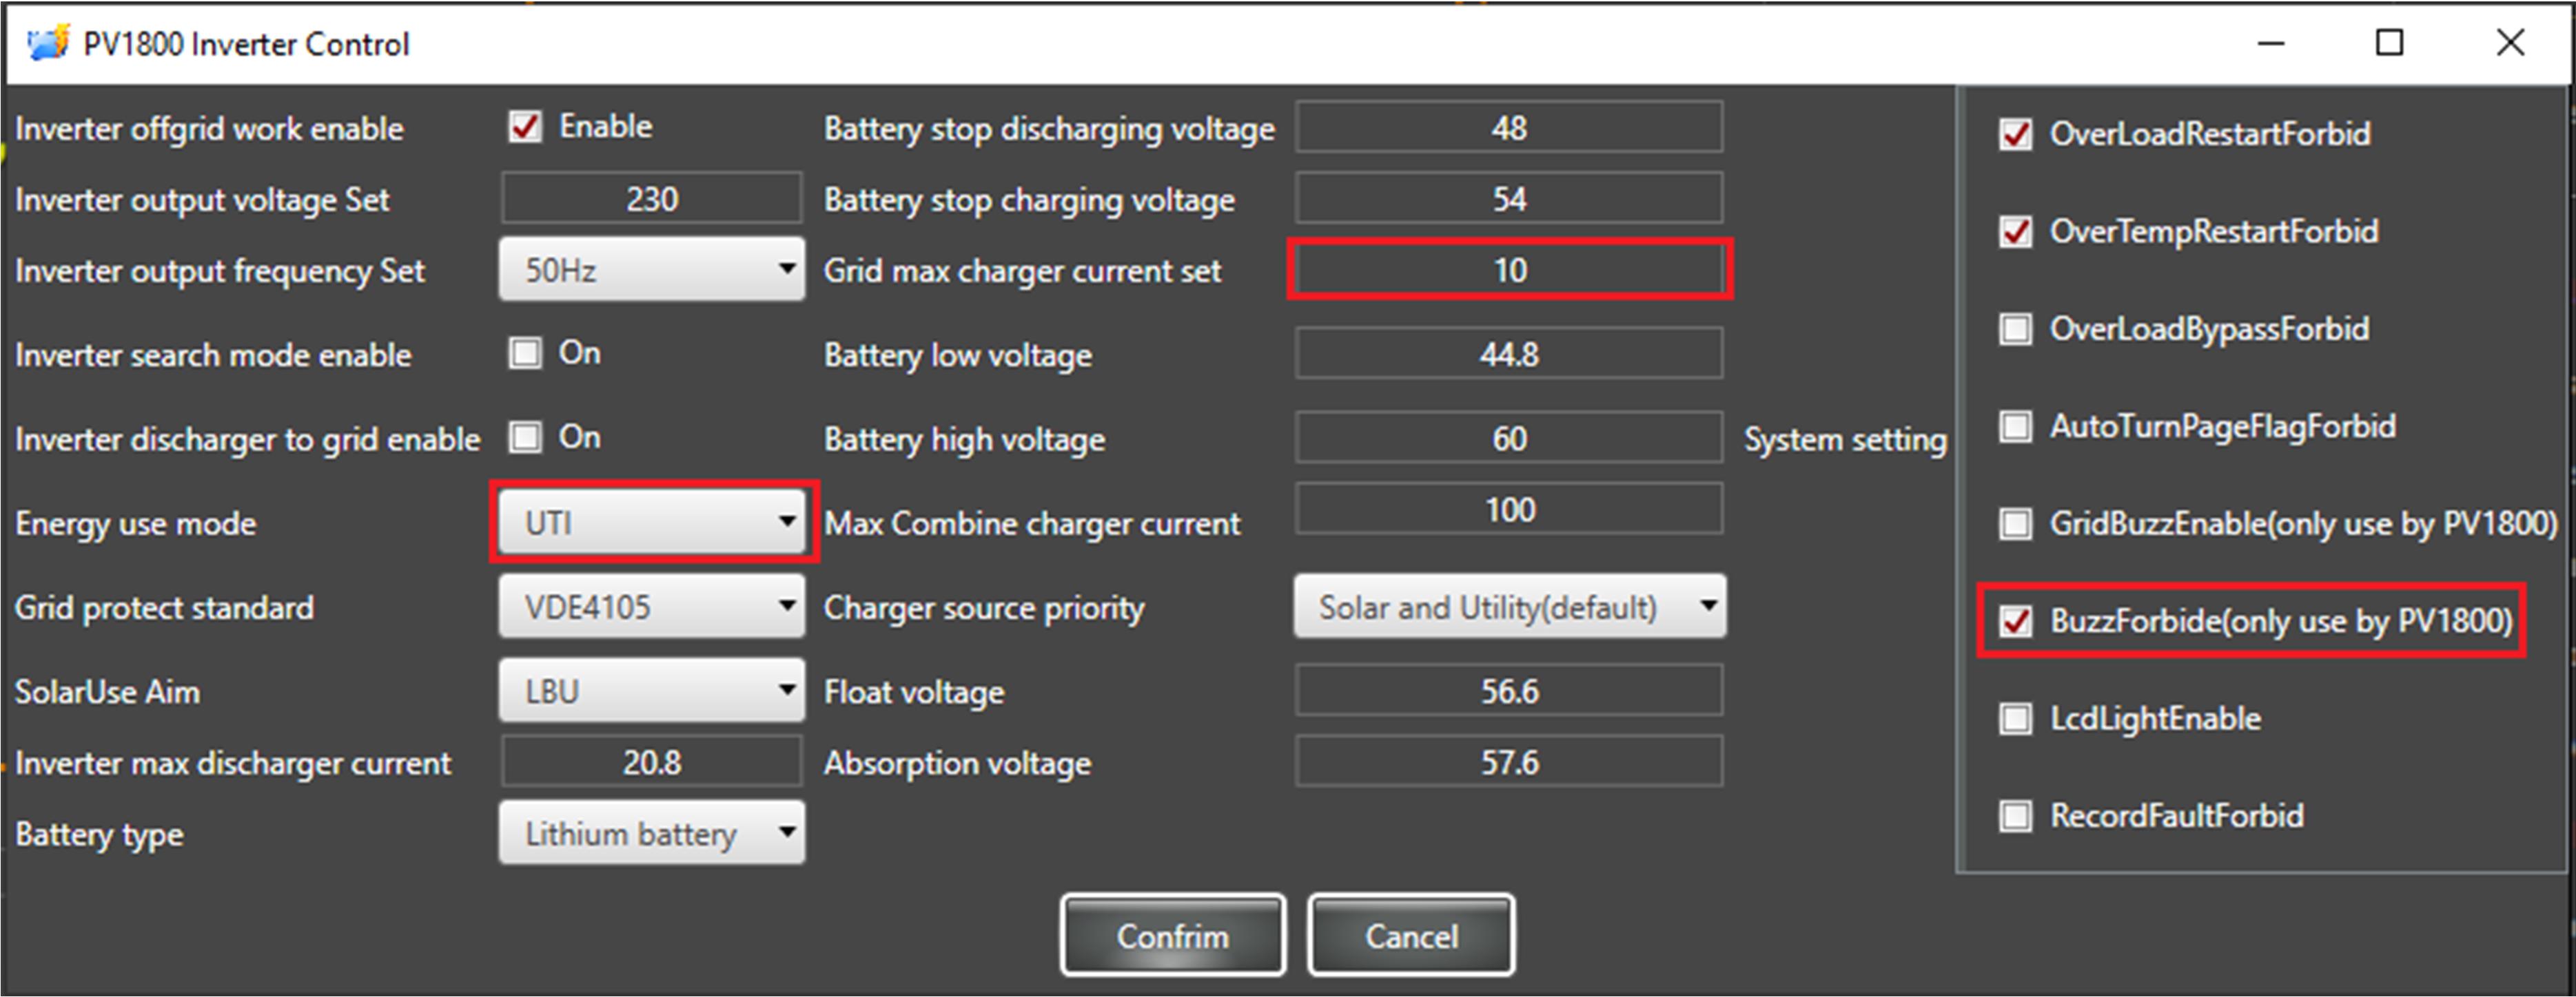Uncheck the BuzzForbide checkbox
This screenshot has height=997, width=2576.
[2015, 621]
